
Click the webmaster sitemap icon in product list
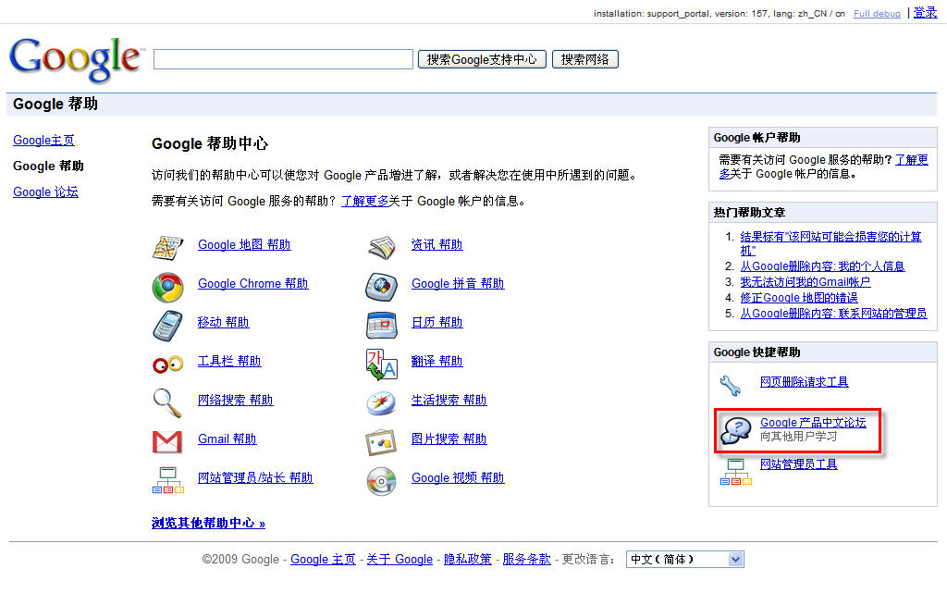tap(168, 480)
